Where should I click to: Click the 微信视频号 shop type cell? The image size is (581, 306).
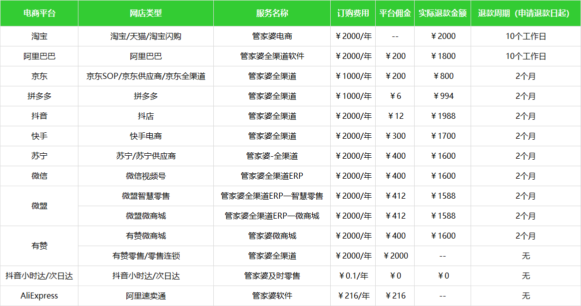(x=146, y=176)
